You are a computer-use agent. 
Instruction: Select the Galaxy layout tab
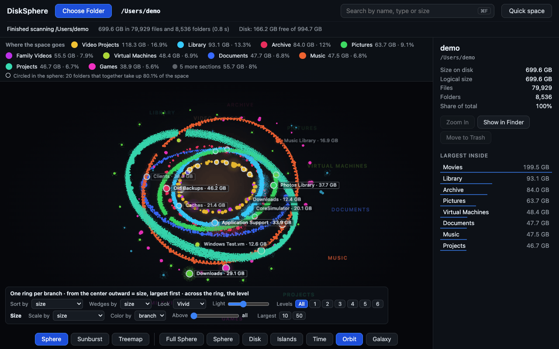tap(382, 339)
